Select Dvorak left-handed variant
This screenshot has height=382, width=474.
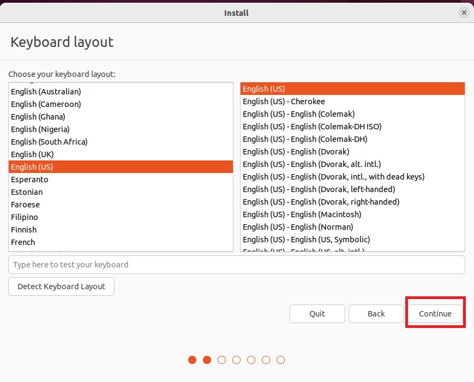(x=319, y=189)
